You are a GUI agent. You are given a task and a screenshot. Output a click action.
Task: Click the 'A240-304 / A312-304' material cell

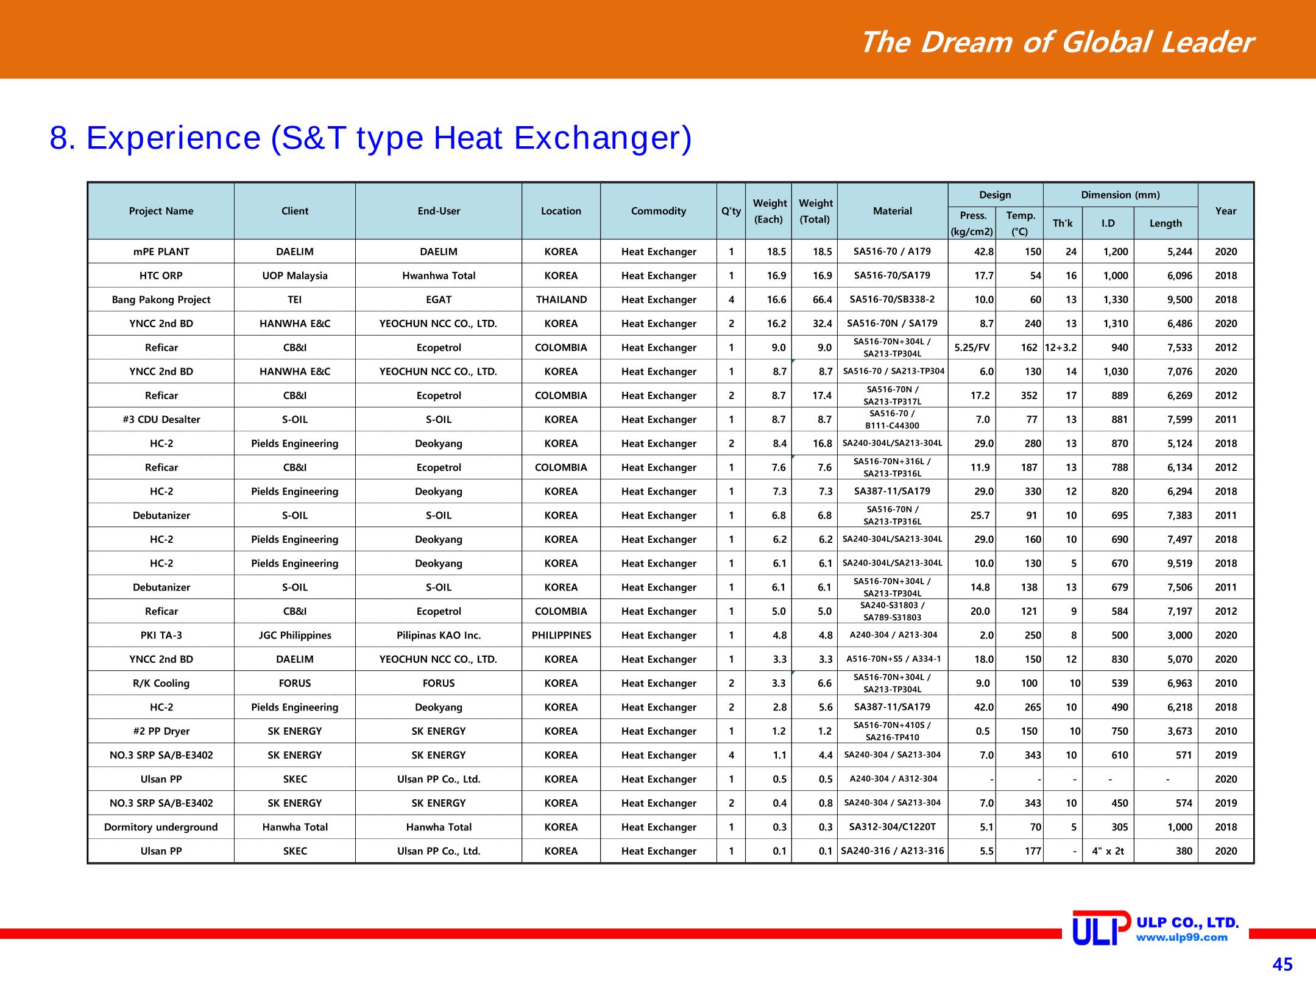point(893,779)
